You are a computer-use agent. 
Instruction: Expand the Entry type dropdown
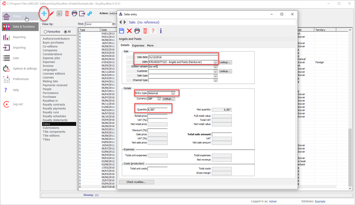pos(173,93)
